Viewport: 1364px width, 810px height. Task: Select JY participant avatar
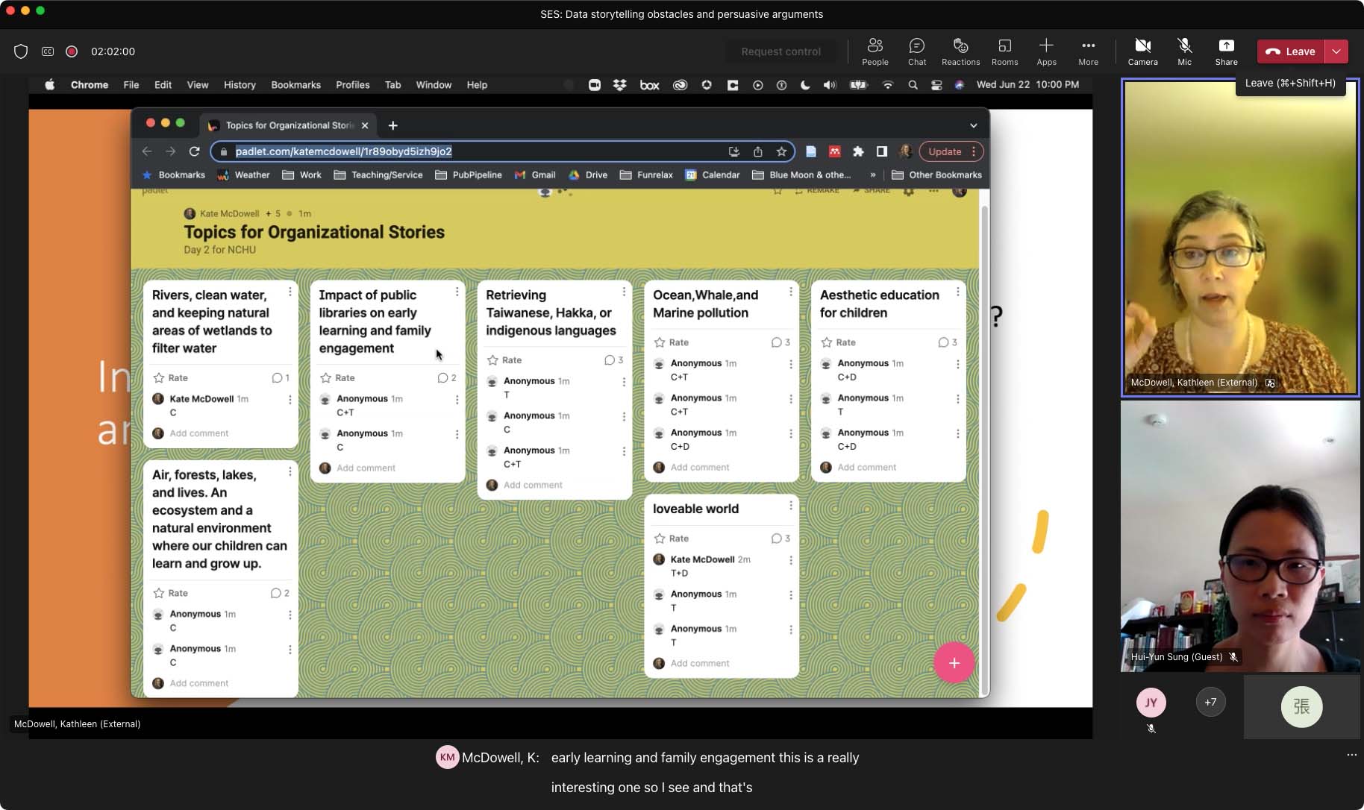click(x=1151, y=703)
